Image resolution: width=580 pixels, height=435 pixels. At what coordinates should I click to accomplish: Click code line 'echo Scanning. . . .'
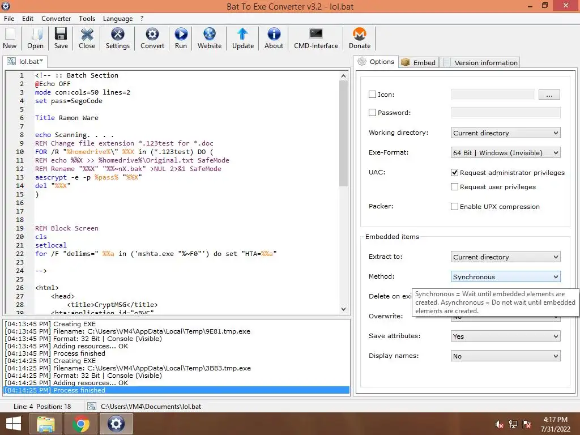[x=74, y=135]
